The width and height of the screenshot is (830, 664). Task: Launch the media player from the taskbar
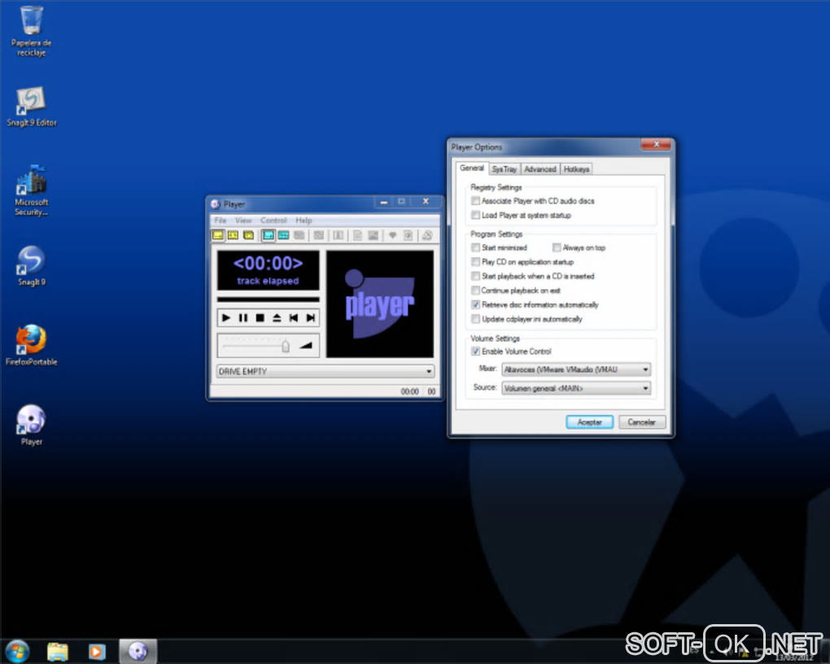point(97,651)
